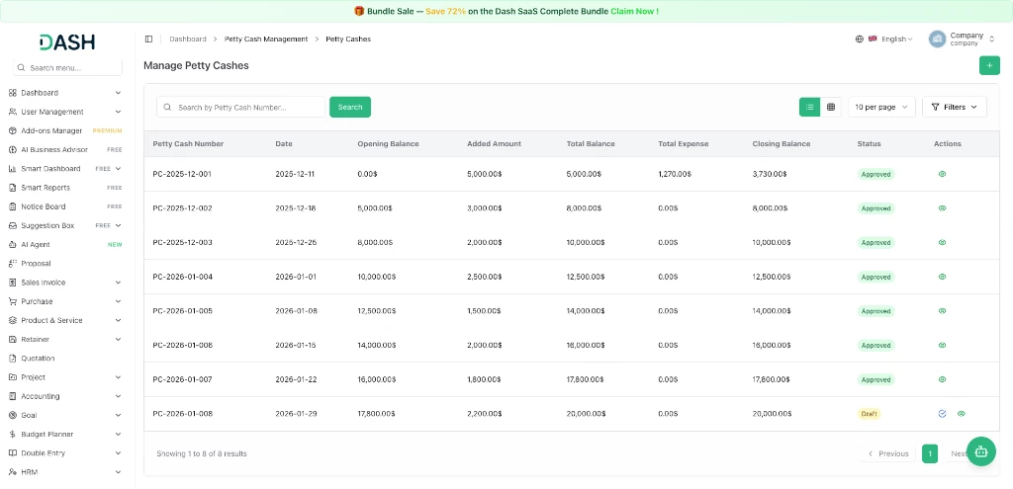Open the Goal menu item
Viewport: 1013px width, 489px height.
(65, 416)
